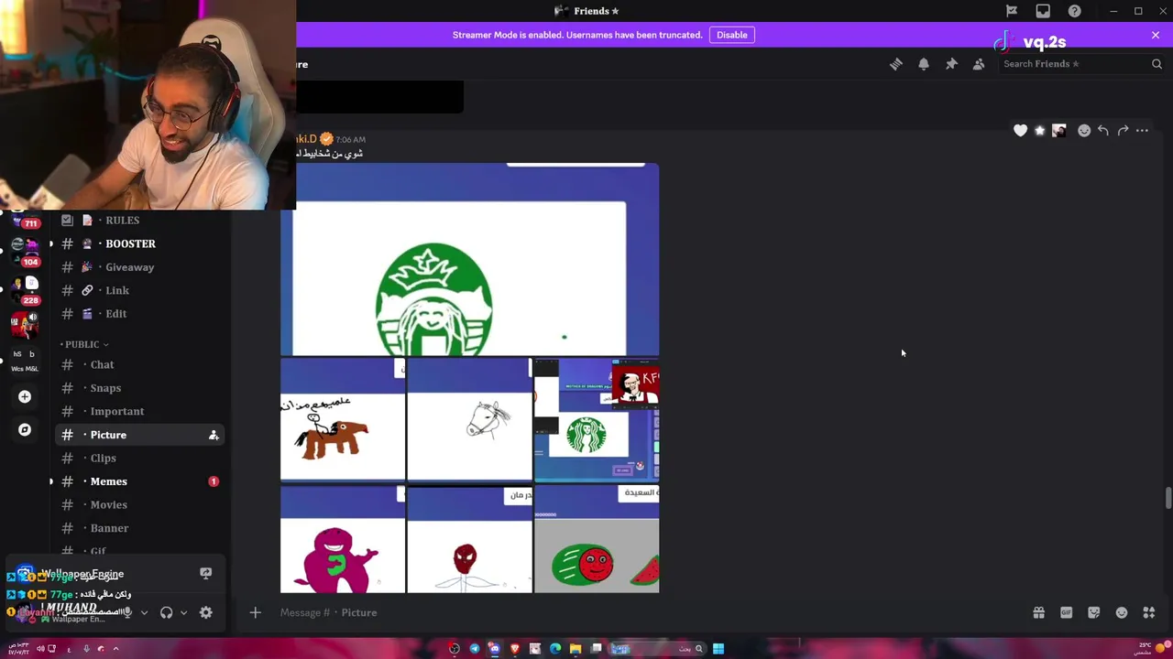Create invite icon on Picture channel
The image size is (1173, 659).
[x=214, y=435]
